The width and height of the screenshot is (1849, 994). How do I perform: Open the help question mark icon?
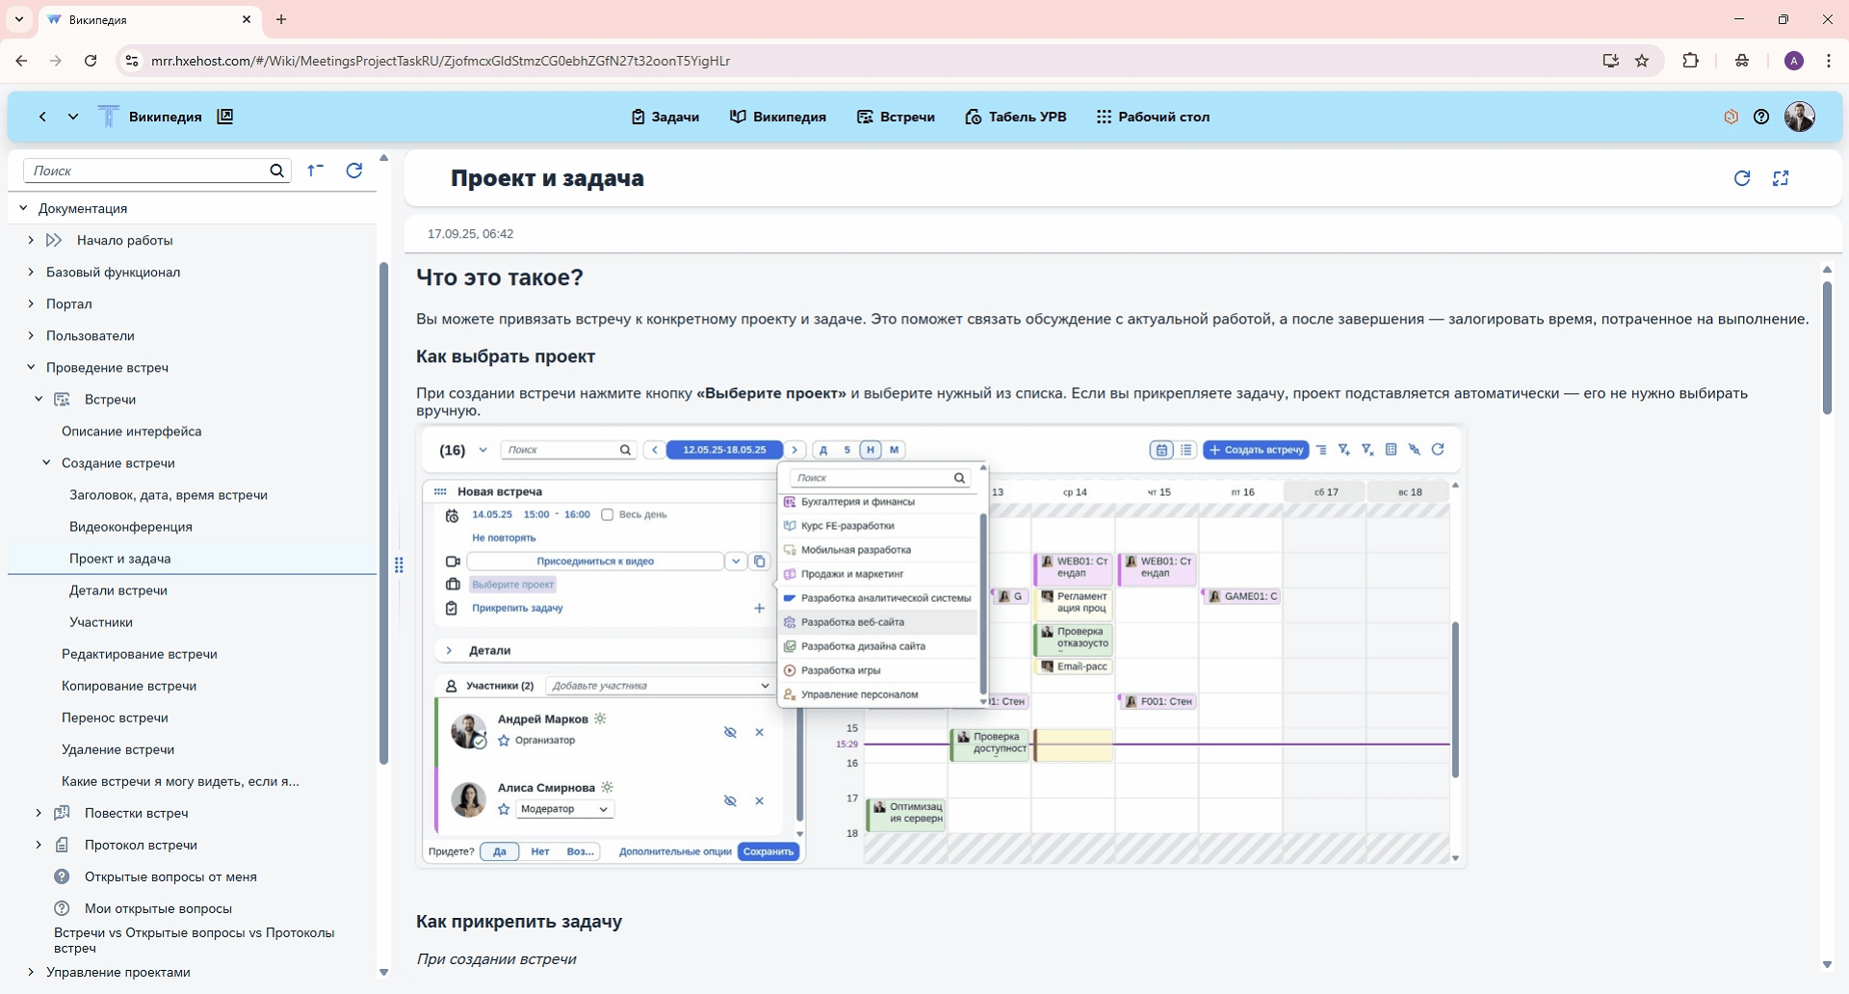(x=1760, y=117)
